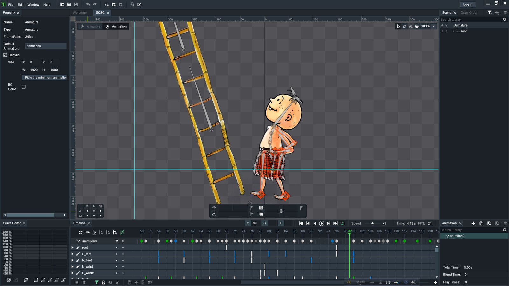Click the copy keyframes icon in the timeline bottom bar
The width and height of the screenshot is (509, 286).
point(129,282)
